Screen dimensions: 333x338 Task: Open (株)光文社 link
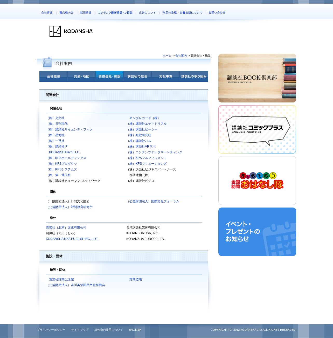click(55, 118)
